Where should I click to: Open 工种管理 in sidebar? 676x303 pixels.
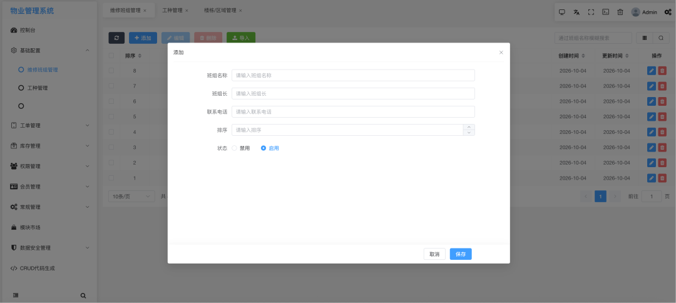point(38,88)
